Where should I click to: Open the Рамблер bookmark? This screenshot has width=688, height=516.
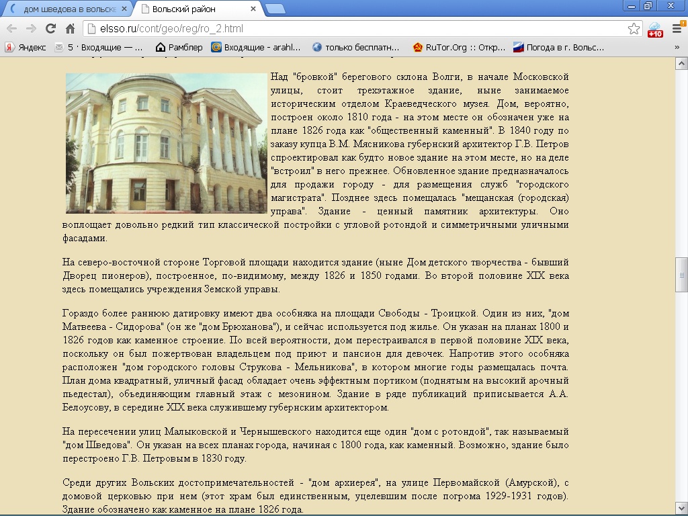tap(179, 48)
